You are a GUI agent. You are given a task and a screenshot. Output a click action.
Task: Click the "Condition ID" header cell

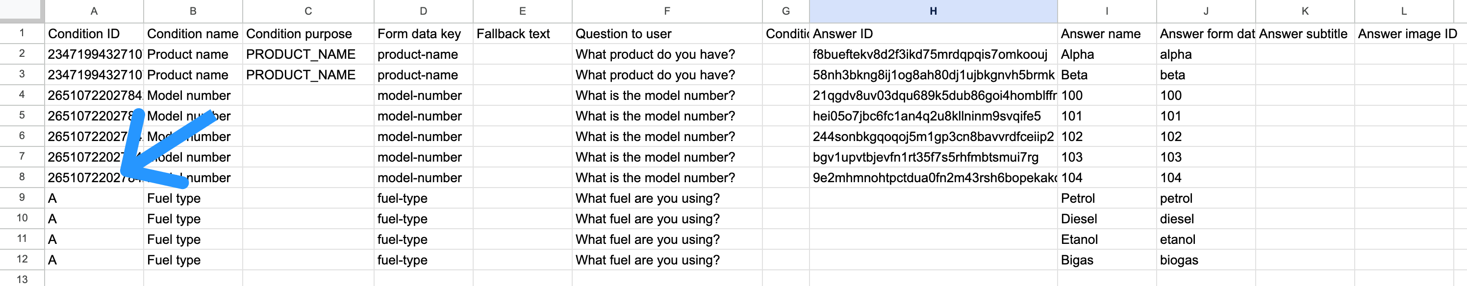coord(84,34)
